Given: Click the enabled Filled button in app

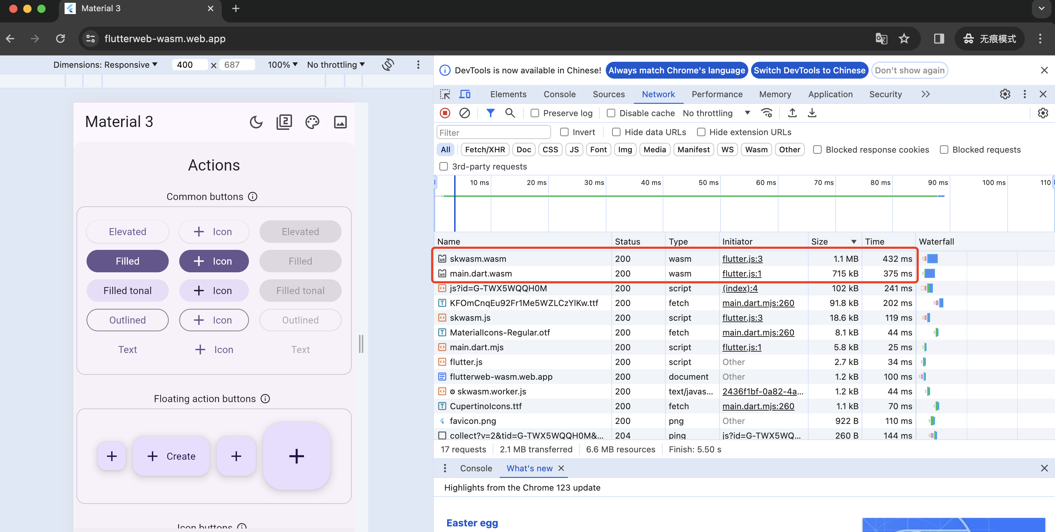Looking at the screenshot, I should [127, 261].
